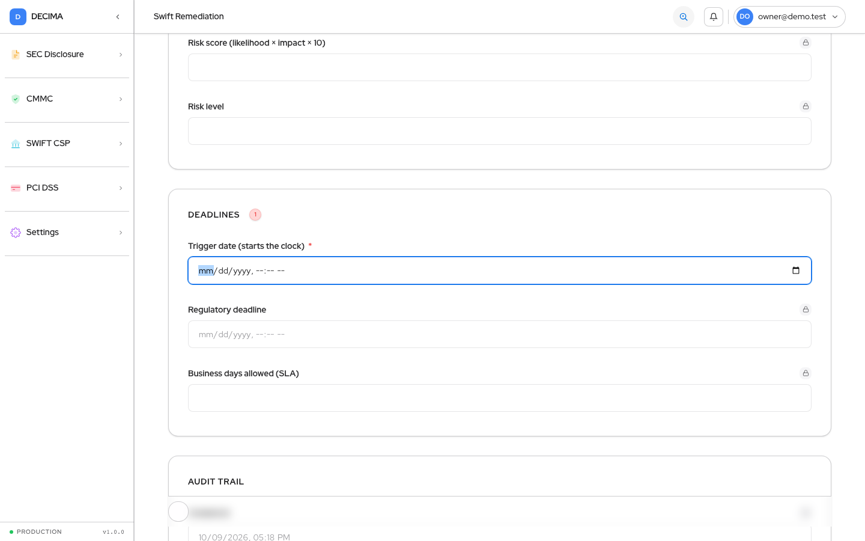The width and height of the screenshot is (865, 541).
Task: Click the SWIFT CSP bank icon
Action: click(16, 144)
